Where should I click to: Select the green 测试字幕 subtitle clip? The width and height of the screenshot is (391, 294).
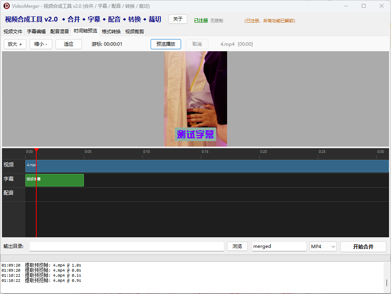pyautogui.click(x=55, y=180)
